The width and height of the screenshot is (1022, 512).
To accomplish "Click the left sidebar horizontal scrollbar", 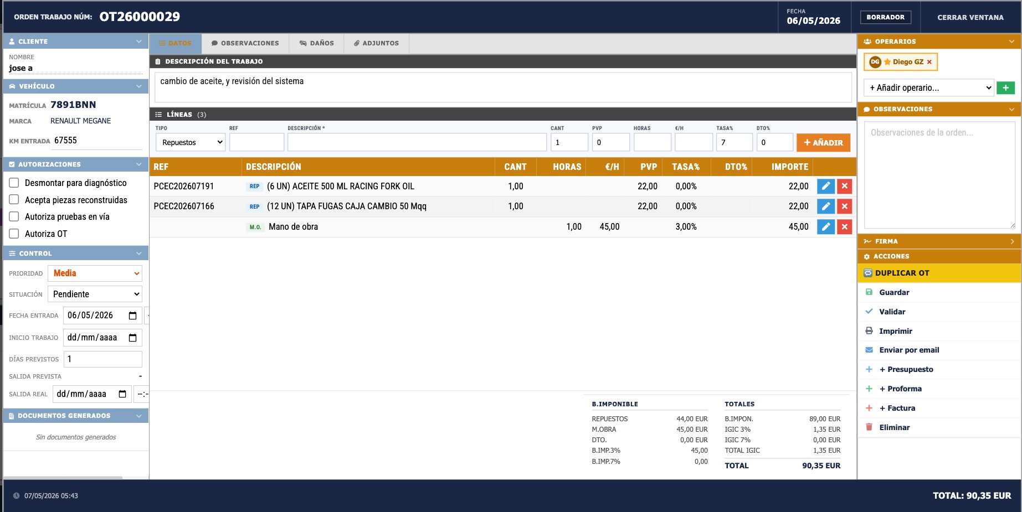I will (63, 477).
